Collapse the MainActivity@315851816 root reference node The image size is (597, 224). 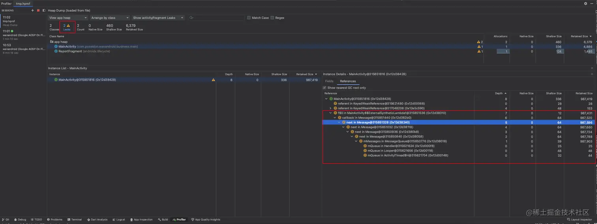(326, 99)
